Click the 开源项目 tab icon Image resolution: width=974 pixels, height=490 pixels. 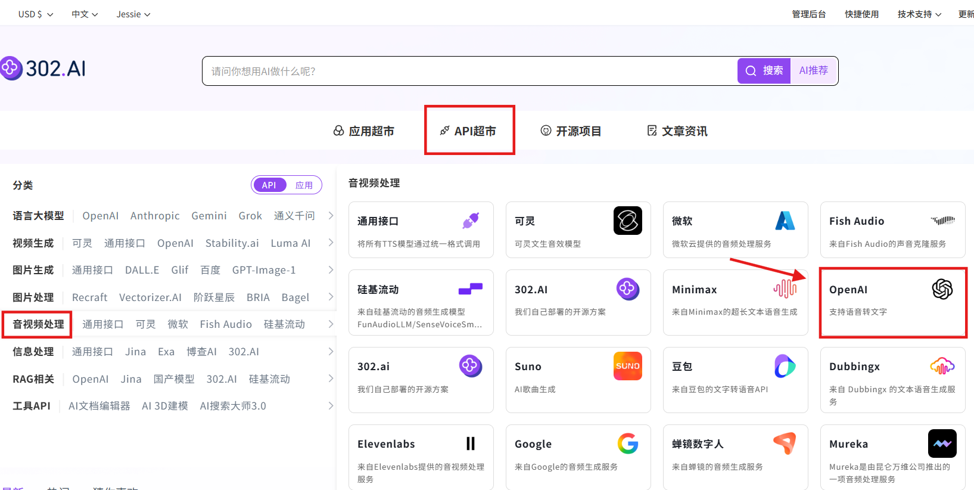(x=546, y=131)
